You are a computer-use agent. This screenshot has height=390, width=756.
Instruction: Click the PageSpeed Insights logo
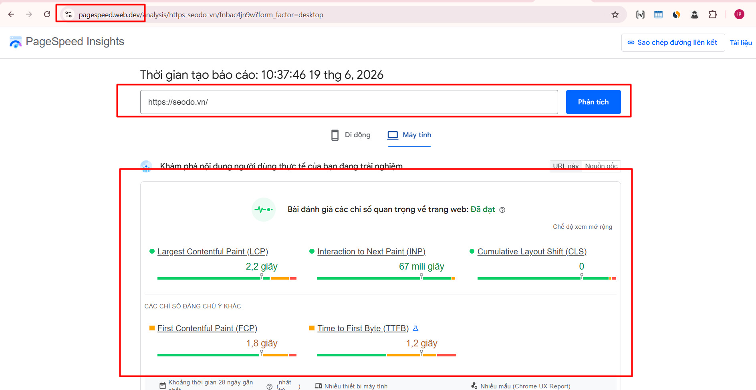point(67,42)
